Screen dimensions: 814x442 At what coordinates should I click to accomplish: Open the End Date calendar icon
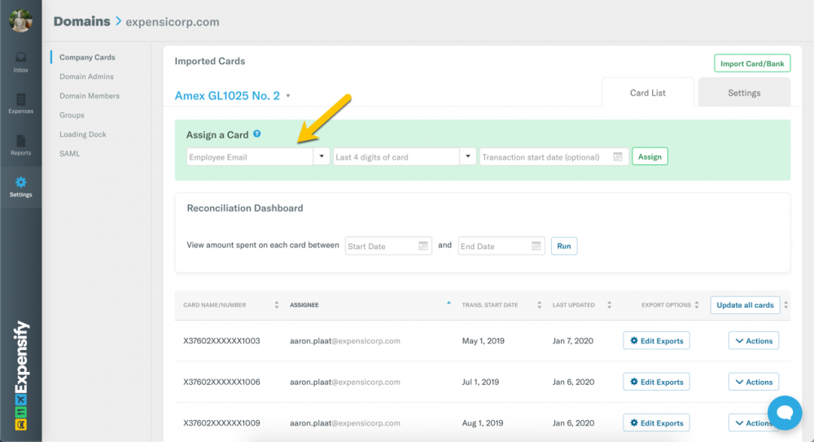pyautogui.click(x=536, y=246)
